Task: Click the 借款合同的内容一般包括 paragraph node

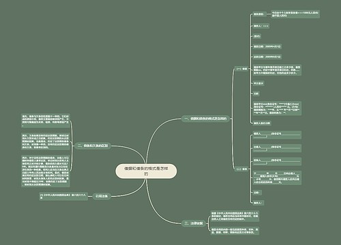Action: (235, 231)
